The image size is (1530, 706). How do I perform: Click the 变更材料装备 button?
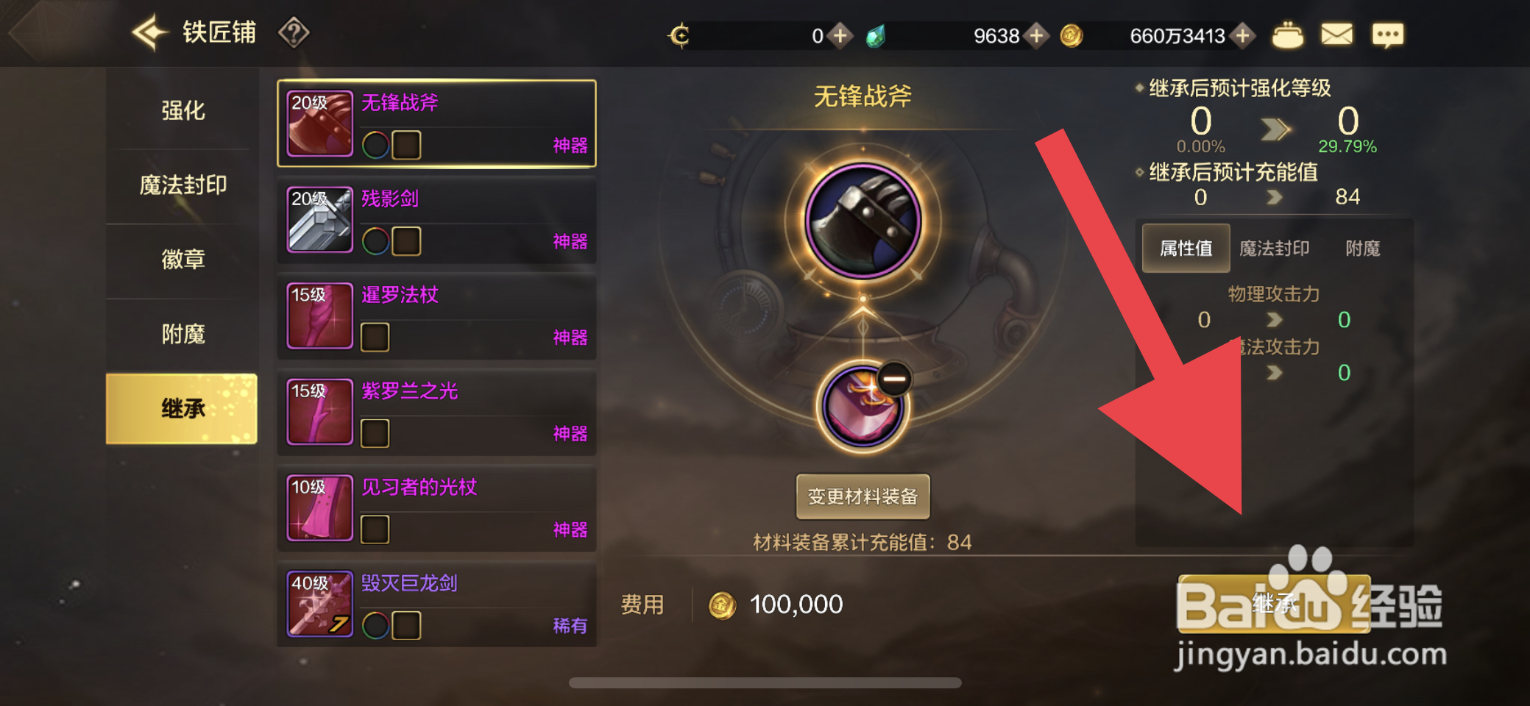[863, 496]
